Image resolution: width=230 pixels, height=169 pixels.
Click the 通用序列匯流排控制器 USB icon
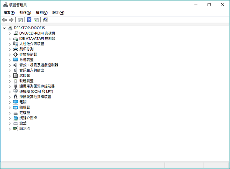pyautogui.click(x=16, y=86)
